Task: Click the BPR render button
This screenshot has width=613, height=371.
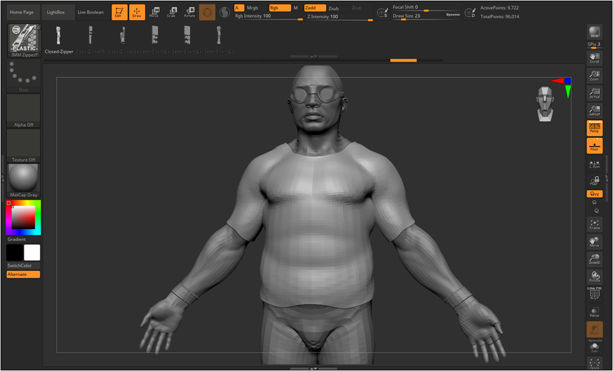Action: (x=594, y=33)
